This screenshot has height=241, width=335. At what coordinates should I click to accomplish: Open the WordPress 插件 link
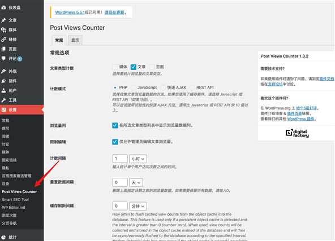coord(300,119)
